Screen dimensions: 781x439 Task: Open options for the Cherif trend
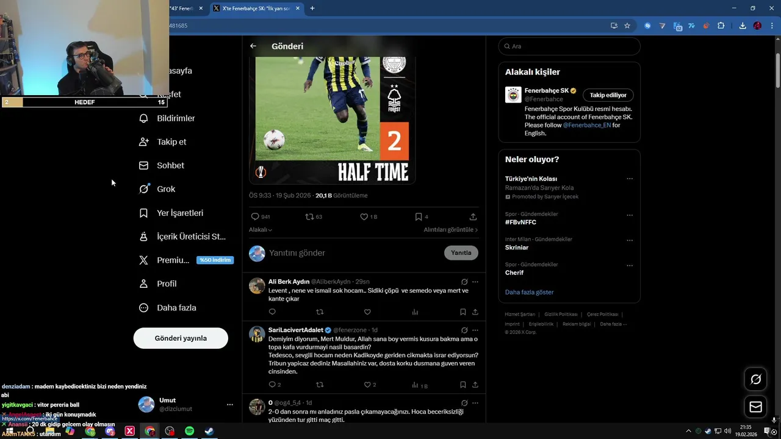(630, 265)
